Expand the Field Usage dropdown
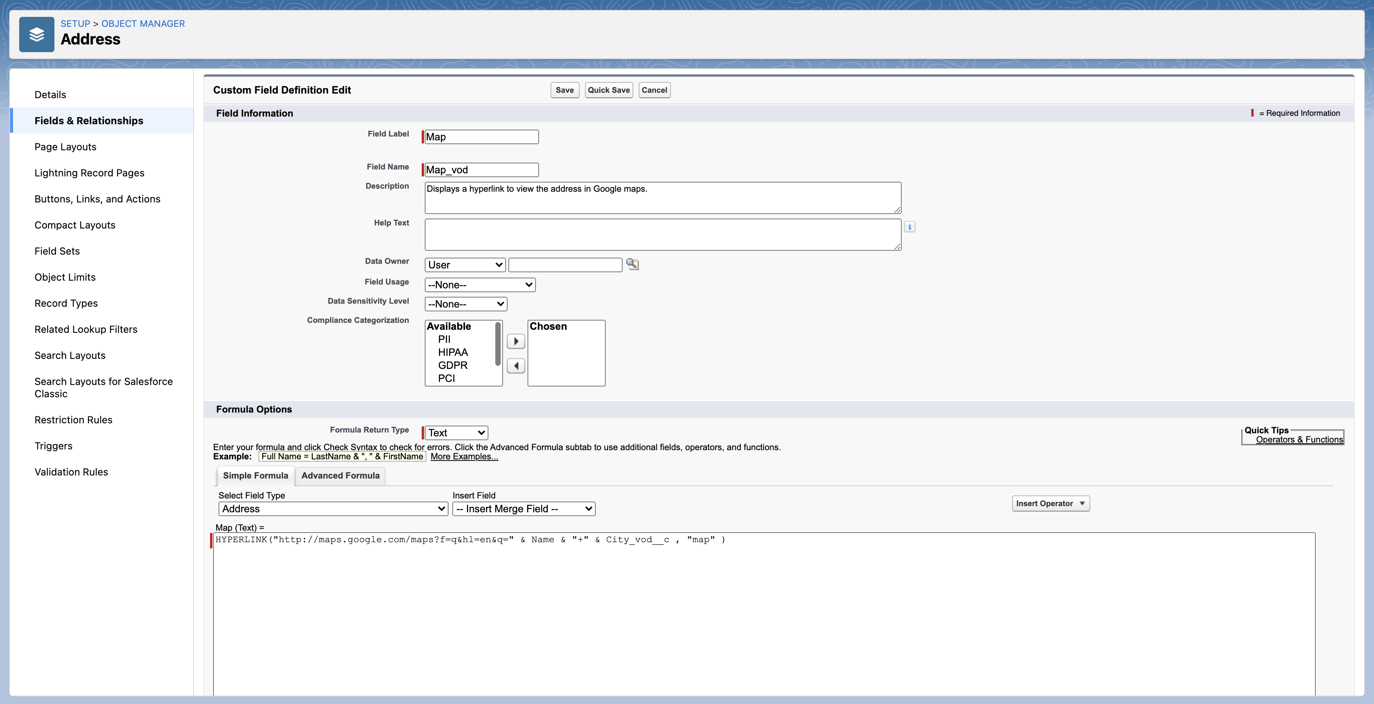The width and height of the screenshot is (1374, 704). pos(480,285)
